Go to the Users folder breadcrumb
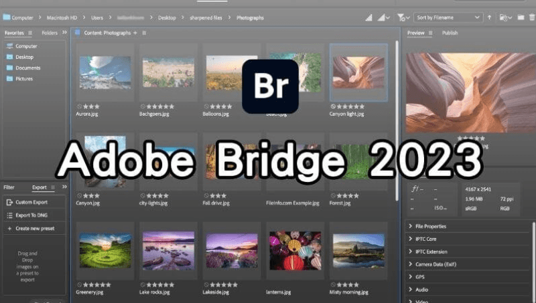Image resolution: width=536 pixels, height=303 pixels. tap(97, 18)
